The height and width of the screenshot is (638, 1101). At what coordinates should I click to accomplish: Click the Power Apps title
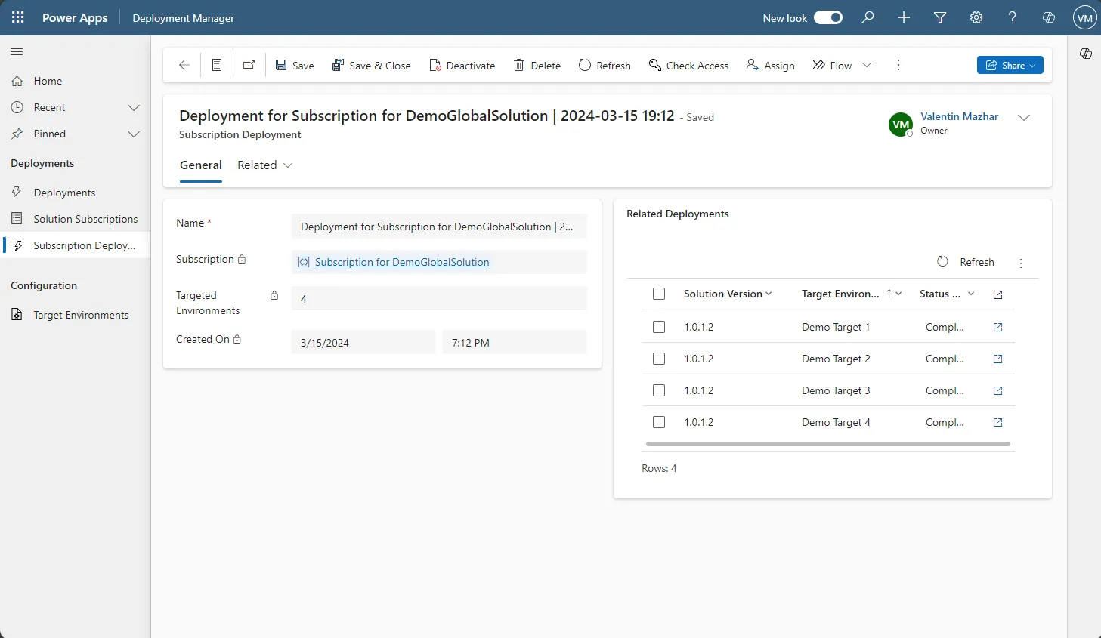coord(75,18)
